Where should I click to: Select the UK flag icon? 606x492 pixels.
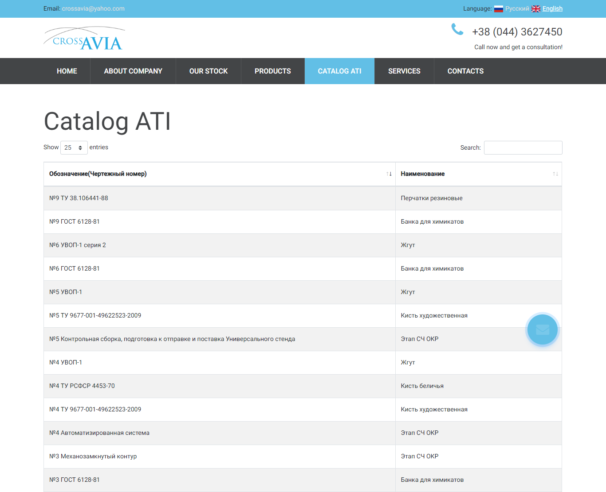pos(536,9)
